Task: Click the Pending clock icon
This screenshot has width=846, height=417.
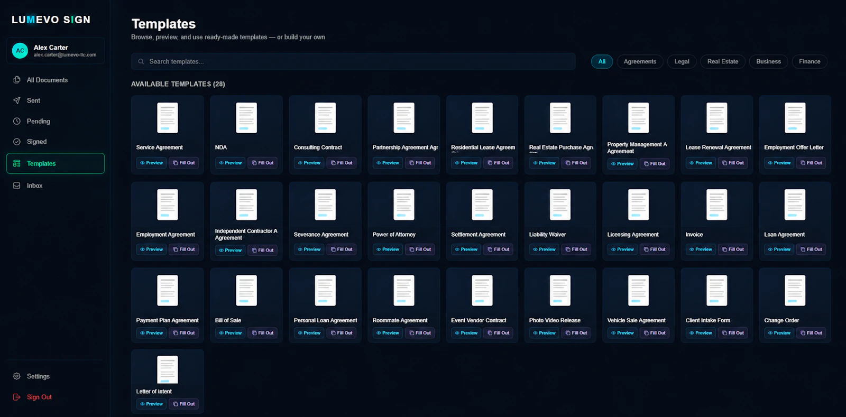Action: tap(17, 121)
